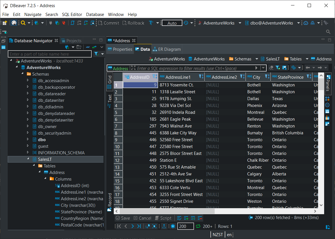335x239 pixels.
Task: Expand the dbo schema node
Action: (28, 139)
